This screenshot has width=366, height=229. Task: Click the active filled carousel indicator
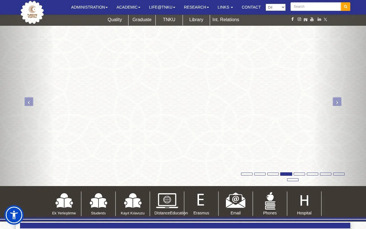click(x=286, y=174)
